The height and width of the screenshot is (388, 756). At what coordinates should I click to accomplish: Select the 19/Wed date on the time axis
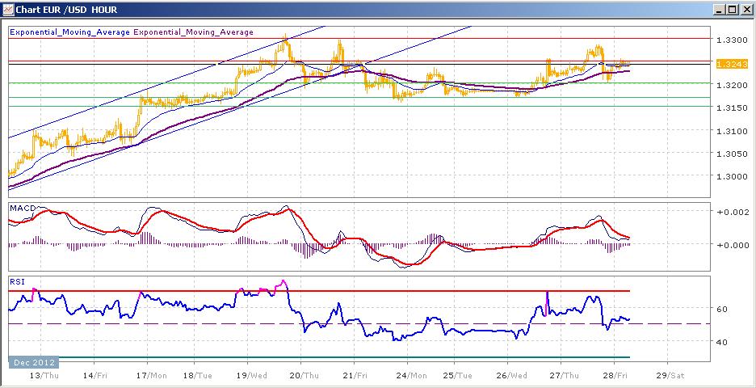coord(247,375)
